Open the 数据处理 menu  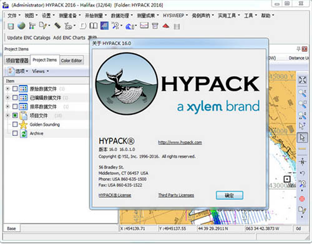coord(122,16)
